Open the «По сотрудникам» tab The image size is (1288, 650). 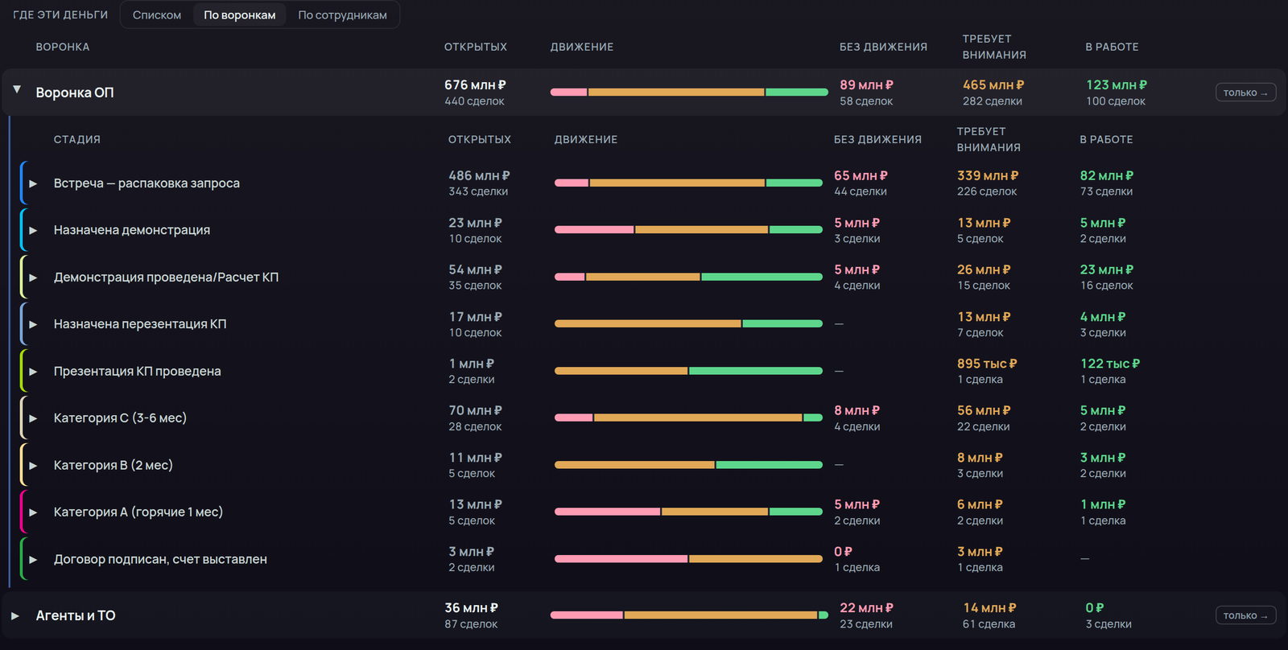342,15
